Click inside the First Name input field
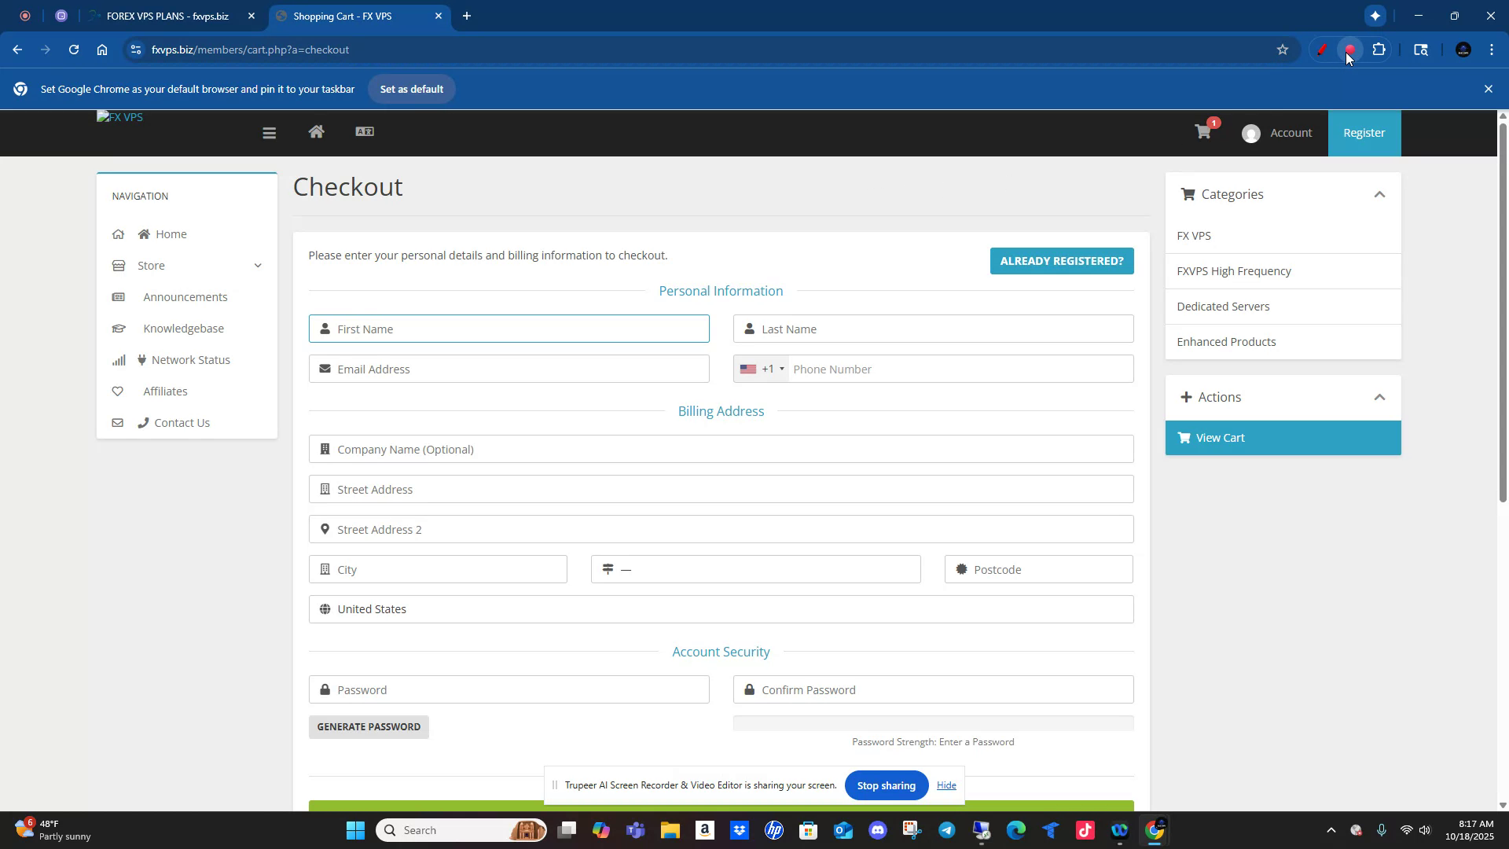 pyautogui.click(x=509, y=329)
